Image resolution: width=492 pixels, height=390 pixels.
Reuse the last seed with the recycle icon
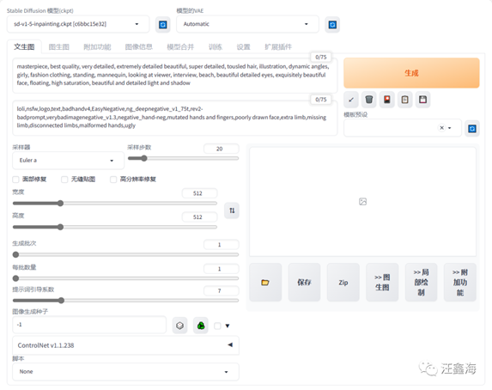pos(201,326)
